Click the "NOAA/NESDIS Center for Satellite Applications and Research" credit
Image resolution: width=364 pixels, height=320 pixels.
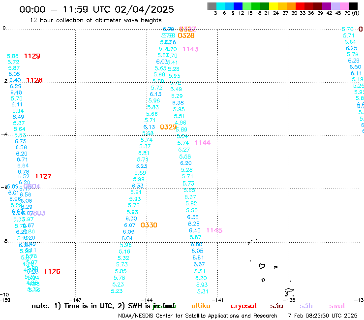tap(198, 316)
